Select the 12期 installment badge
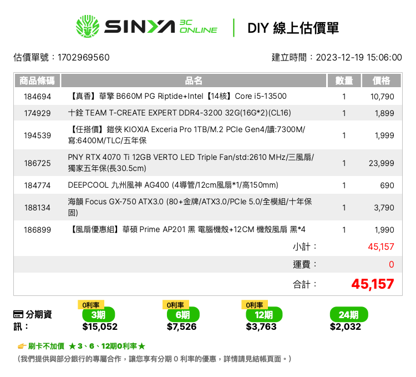Screen dimensions: 416x377 [x=264, y=315]
